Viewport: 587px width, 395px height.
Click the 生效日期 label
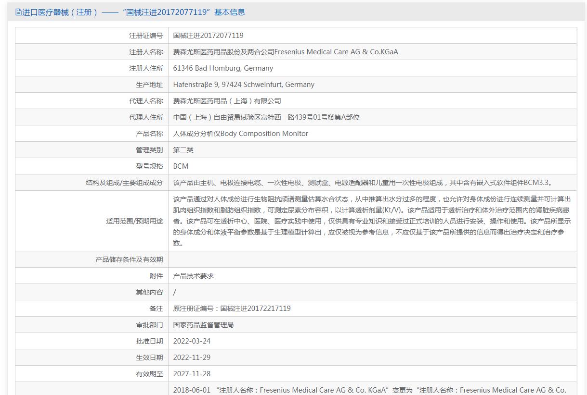click(x=149, y=358)
